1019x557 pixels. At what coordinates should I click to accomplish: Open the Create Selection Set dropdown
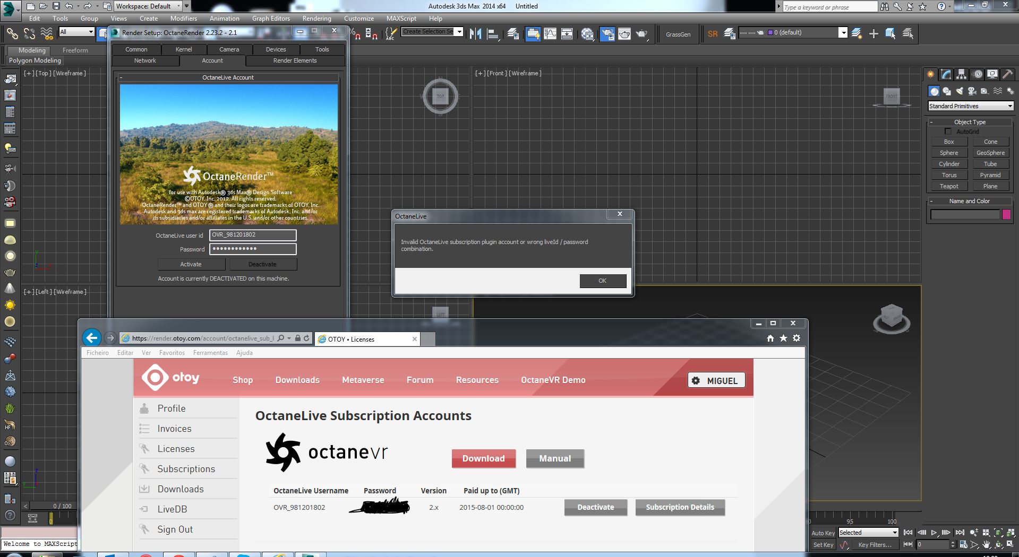pyautogui.click(x=433, y=32)
